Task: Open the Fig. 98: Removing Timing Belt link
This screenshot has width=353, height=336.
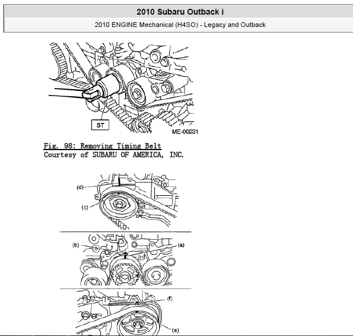Action: [x=102, y=146]
